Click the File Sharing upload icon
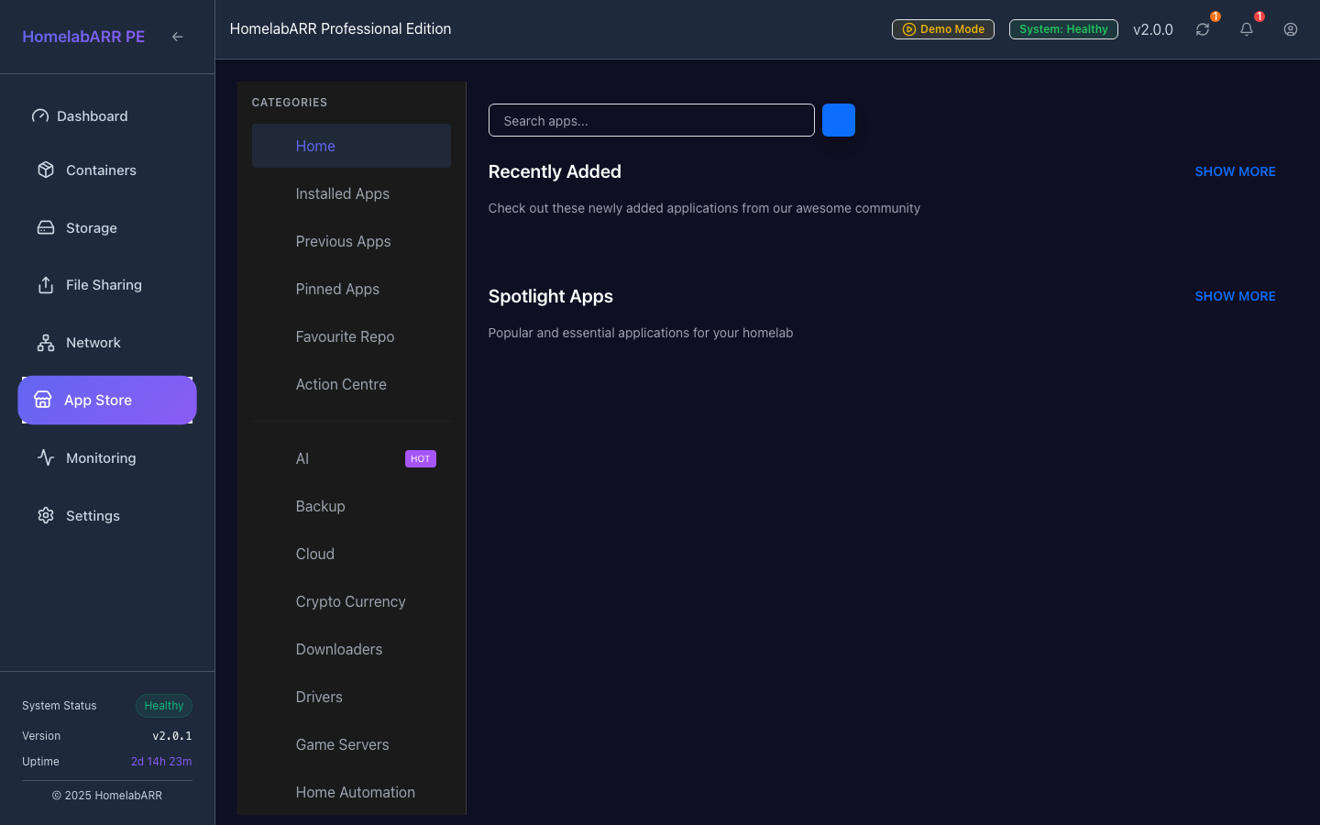1320x825 pixels. pos(46,285)
